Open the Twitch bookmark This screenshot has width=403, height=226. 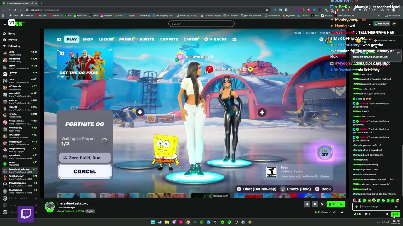(x=14, y=16)
